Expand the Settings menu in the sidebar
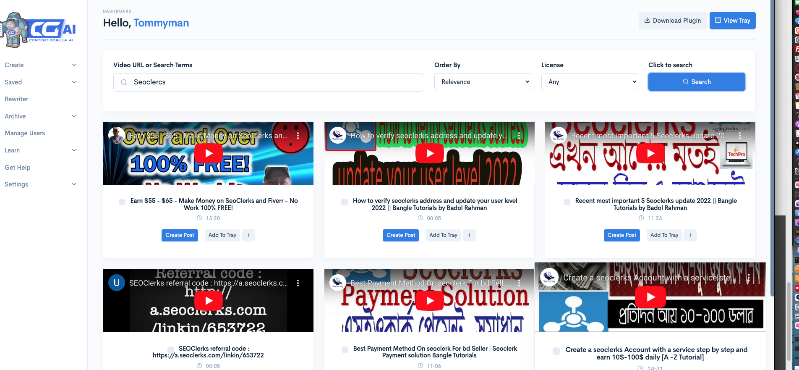The width and height of the screenshot is (799, 370). tap(40, 184)
